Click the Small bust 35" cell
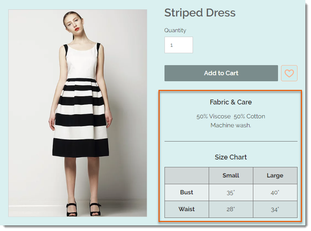Screen dimensions: 311x231 (x=231, y=192)
